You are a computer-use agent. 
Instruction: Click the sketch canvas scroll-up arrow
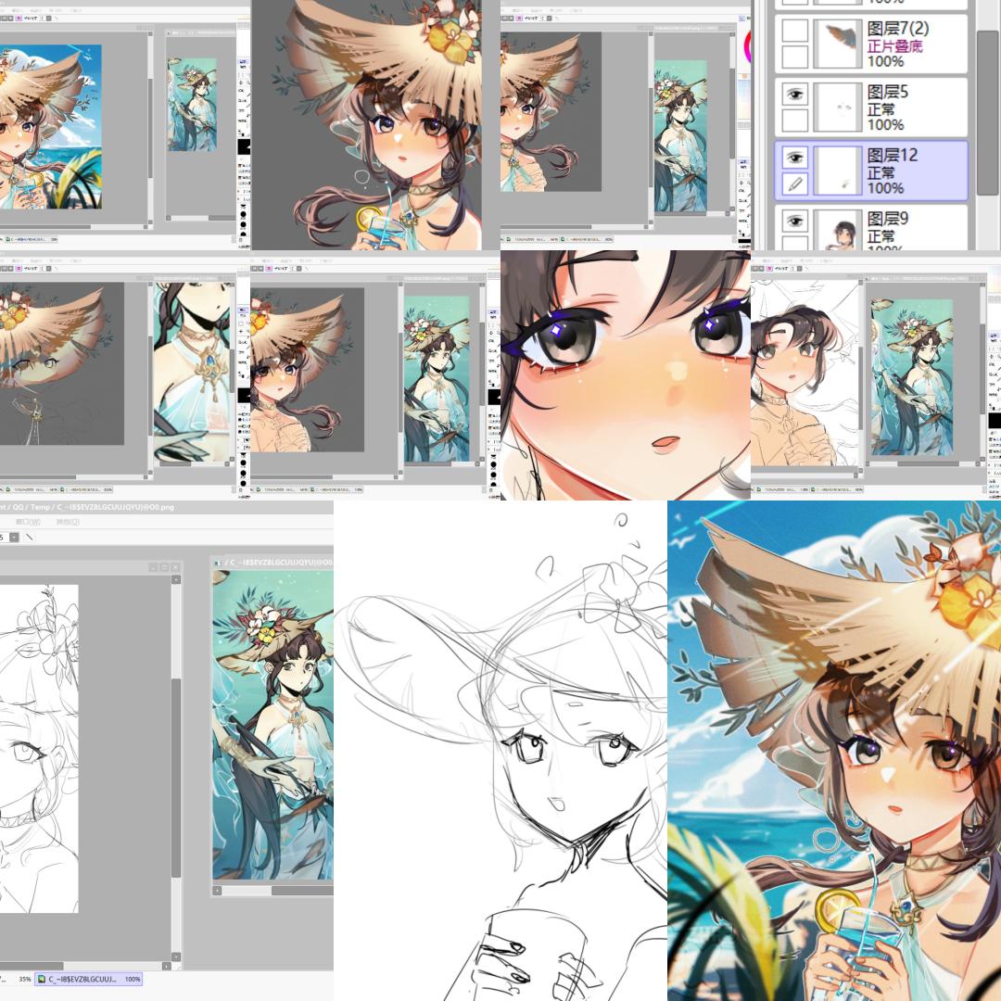coord(175,579)
